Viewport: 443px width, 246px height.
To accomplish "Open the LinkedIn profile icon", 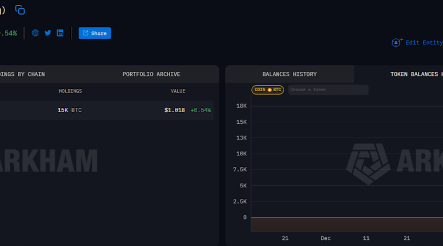I will (x=60, y=33).
